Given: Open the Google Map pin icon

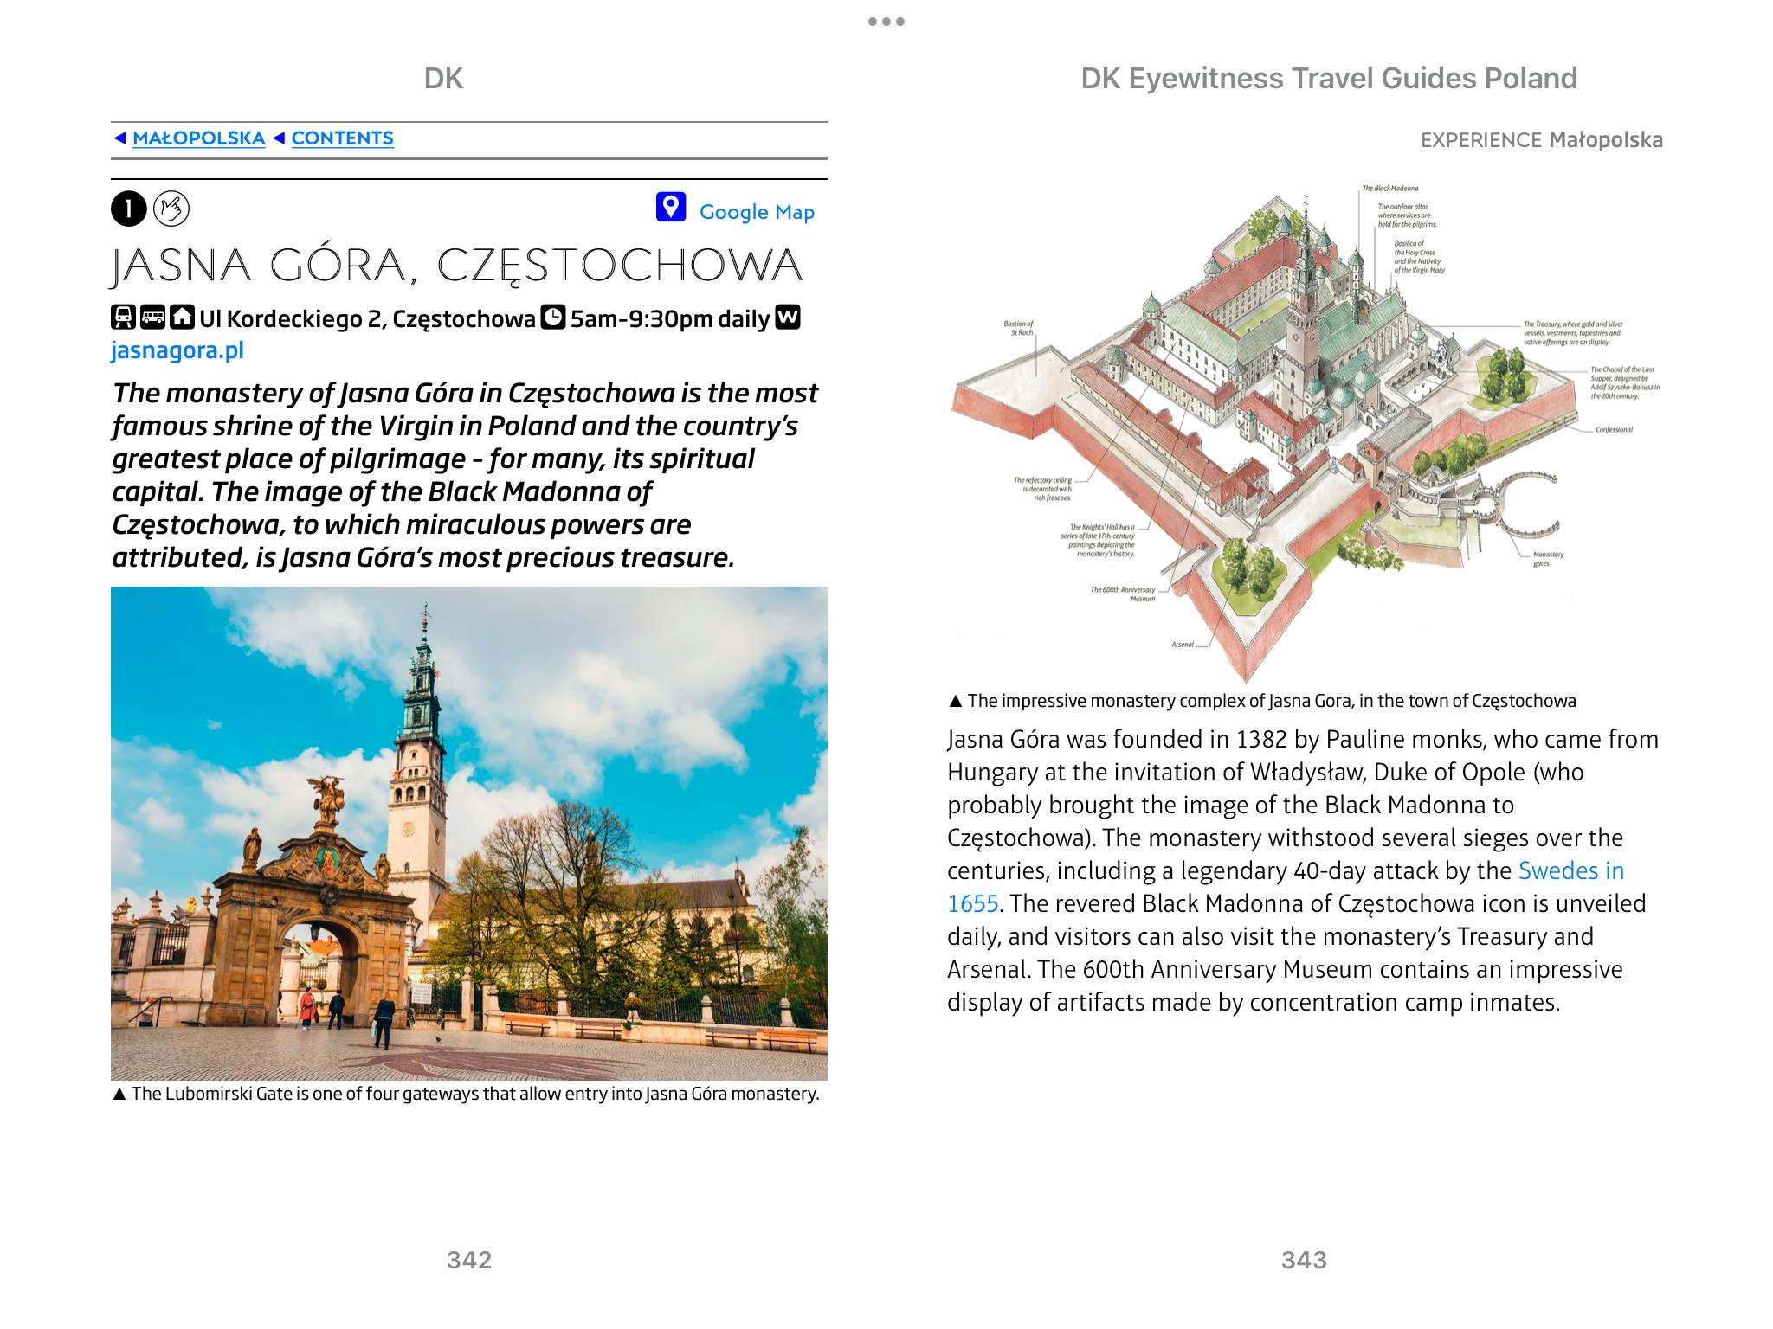Looking at the screenshot, I should (671, 208).
